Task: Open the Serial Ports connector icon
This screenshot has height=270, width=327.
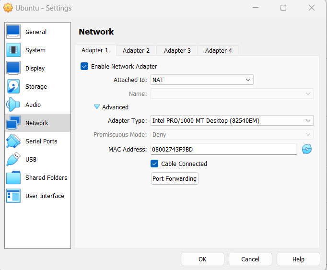Action: pos(13,141)
